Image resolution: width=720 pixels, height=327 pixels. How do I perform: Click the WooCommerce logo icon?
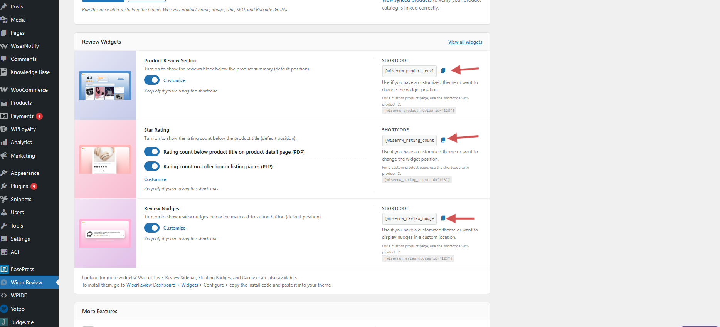point(4,90)
